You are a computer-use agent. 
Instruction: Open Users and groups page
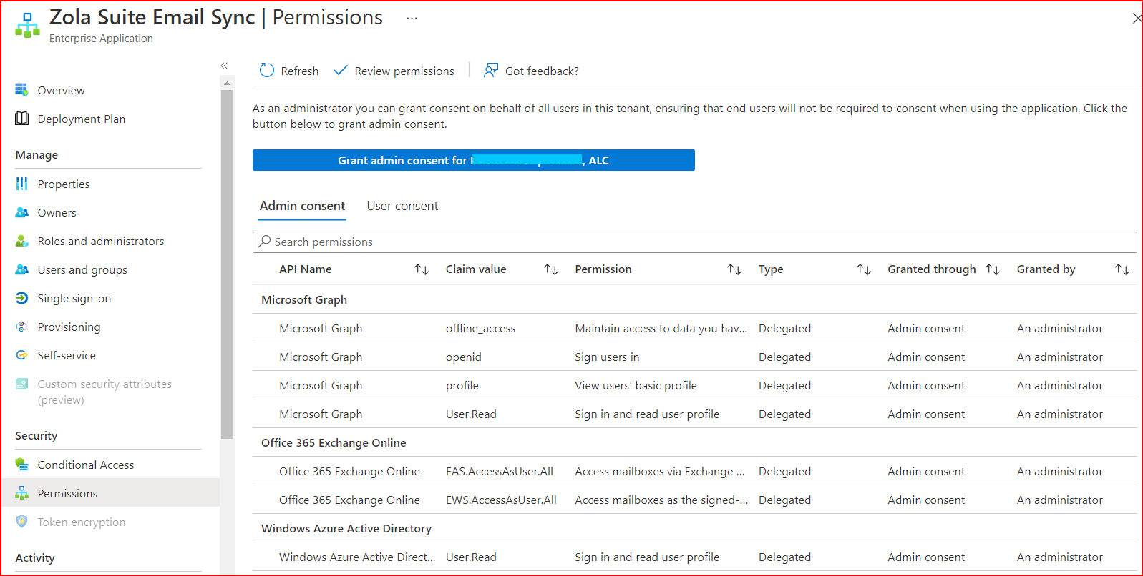[x=82, y=269]
